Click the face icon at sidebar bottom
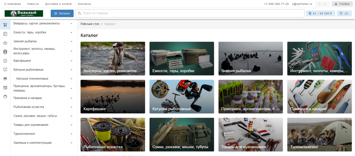355x156 pixels. coord(5,96)
